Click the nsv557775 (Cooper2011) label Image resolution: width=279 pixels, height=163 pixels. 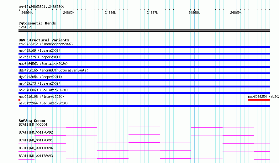point(39,57)
